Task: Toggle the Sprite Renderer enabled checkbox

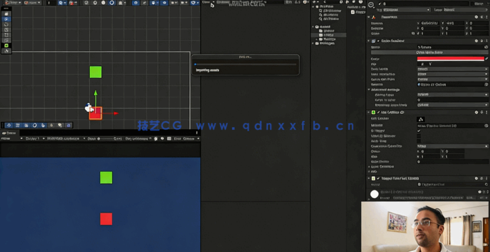Action: click(x=379, y=41)
